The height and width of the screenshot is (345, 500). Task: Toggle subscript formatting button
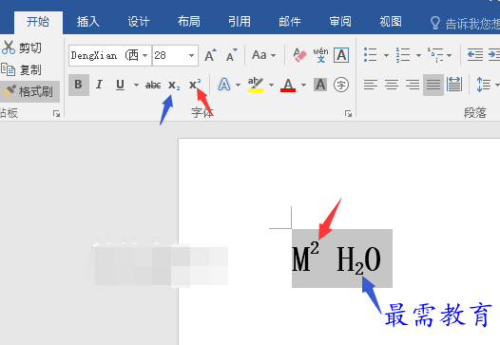174,85
